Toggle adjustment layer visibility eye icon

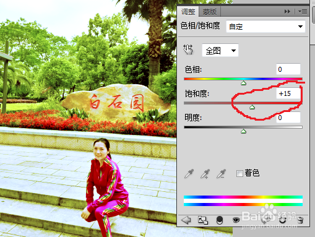pyautogui.click(x=236, y=220)
